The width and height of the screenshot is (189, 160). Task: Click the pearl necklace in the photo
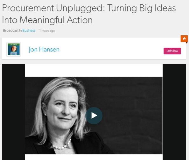(x=62, y=145)
